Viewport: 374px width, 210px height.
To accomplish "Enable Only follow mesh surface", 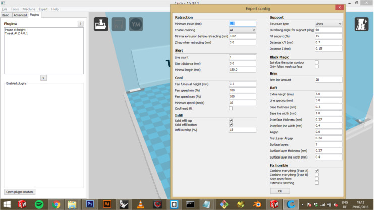I will [317, 66].
